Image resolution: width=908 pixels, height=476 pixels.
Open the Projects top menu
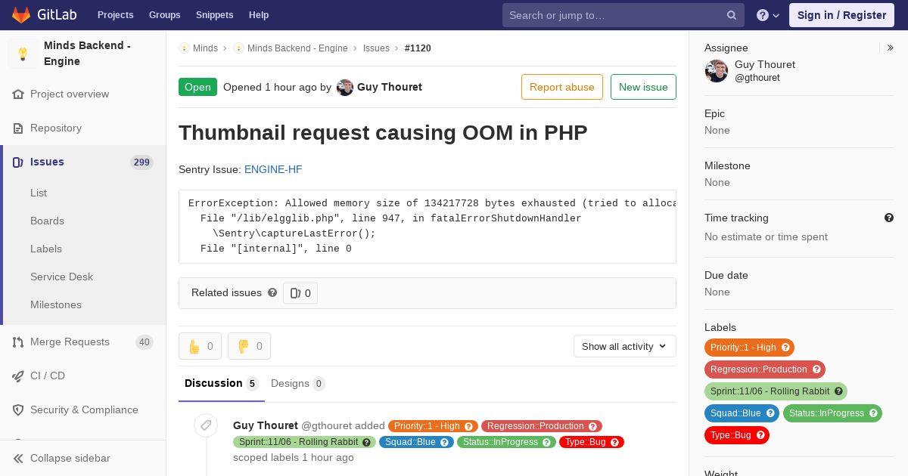[x=116, y=15]
